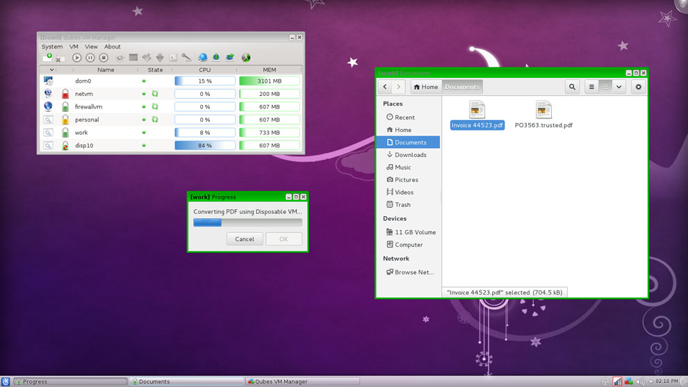
Task: Open the view options dropdown arrow
Action: point(619,87)
